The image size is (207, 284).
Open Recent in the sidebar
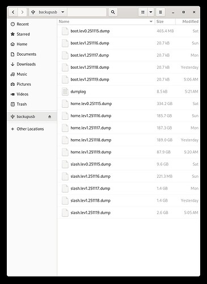[x=32, y=24]
